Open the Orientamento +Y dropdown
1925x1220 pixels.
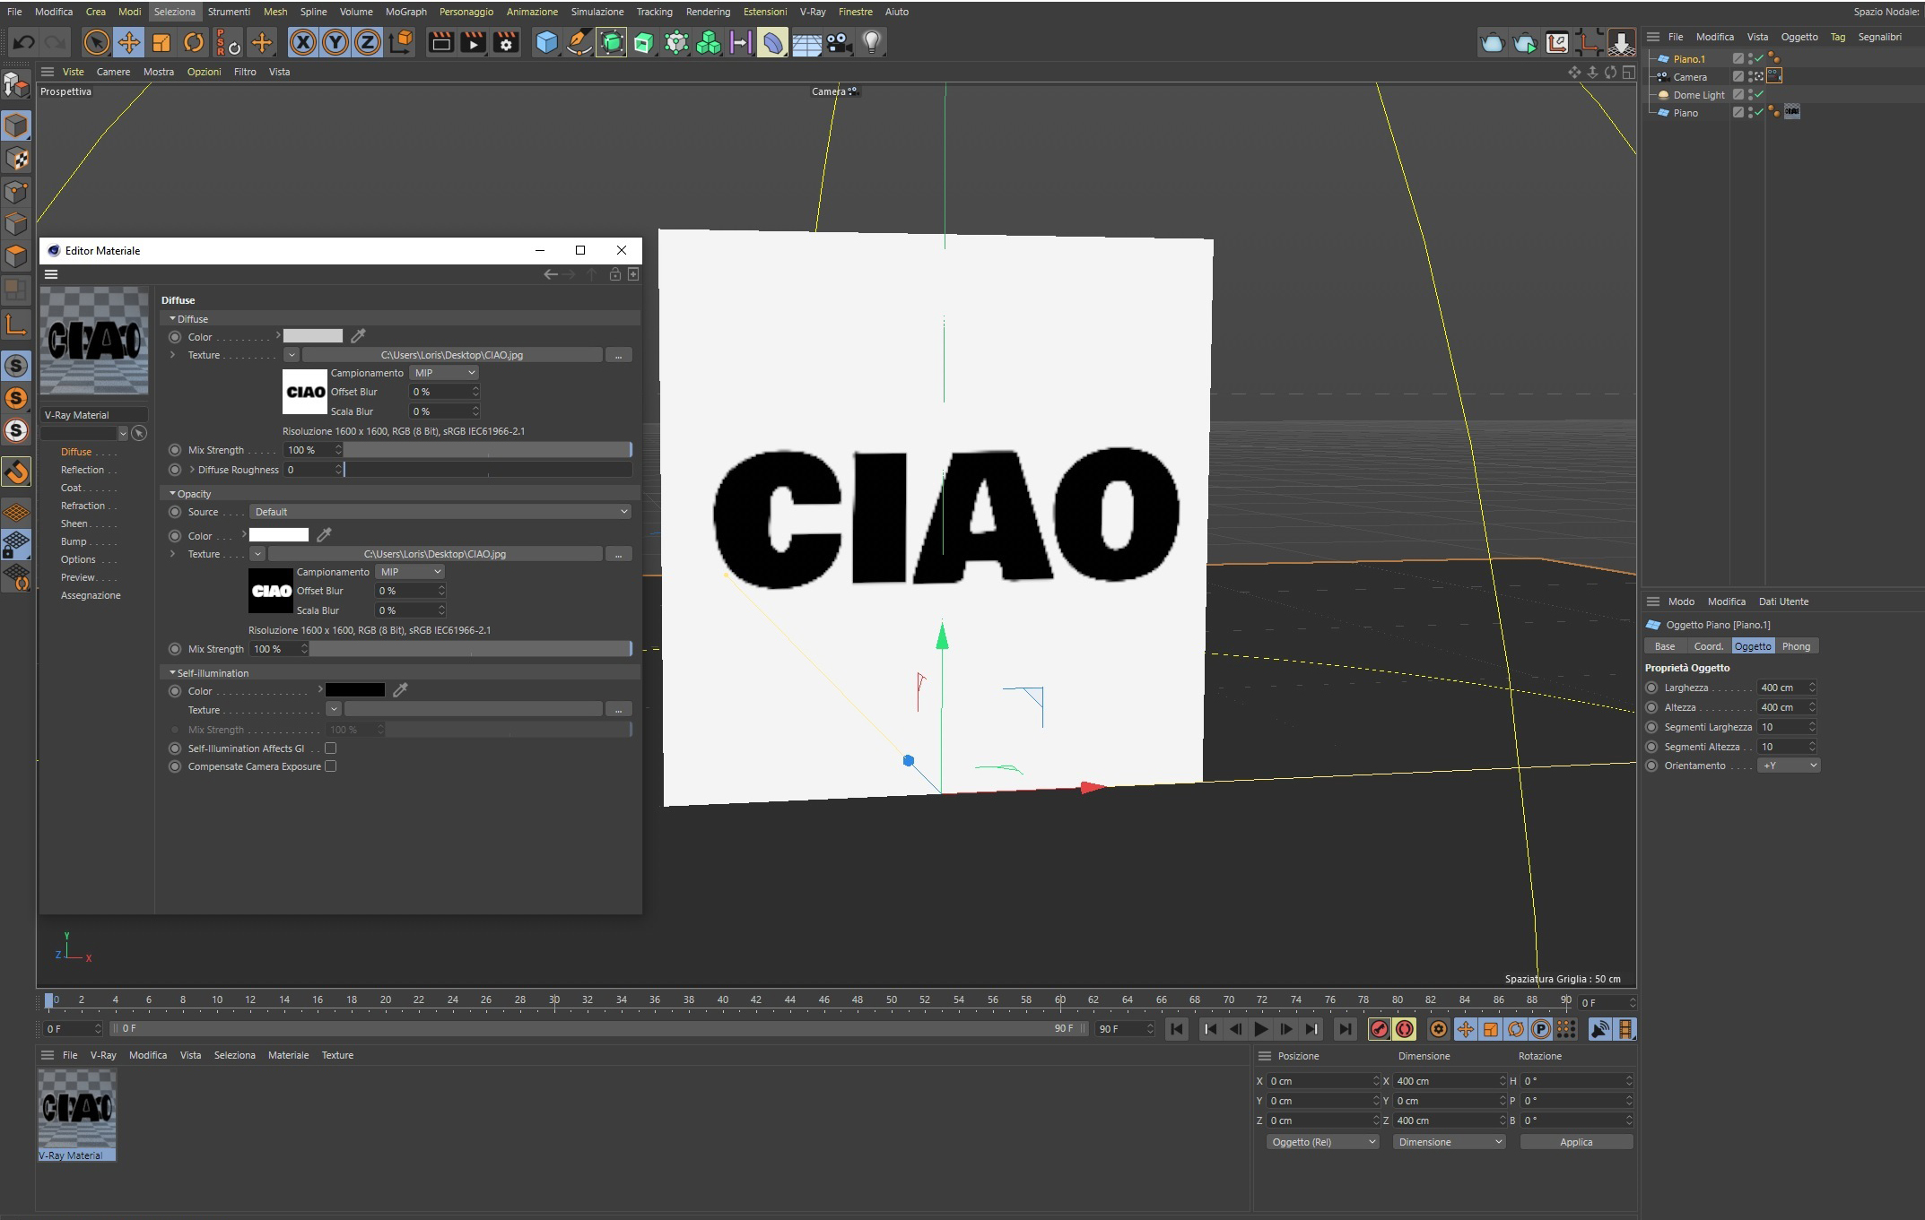click(1788, 766)
